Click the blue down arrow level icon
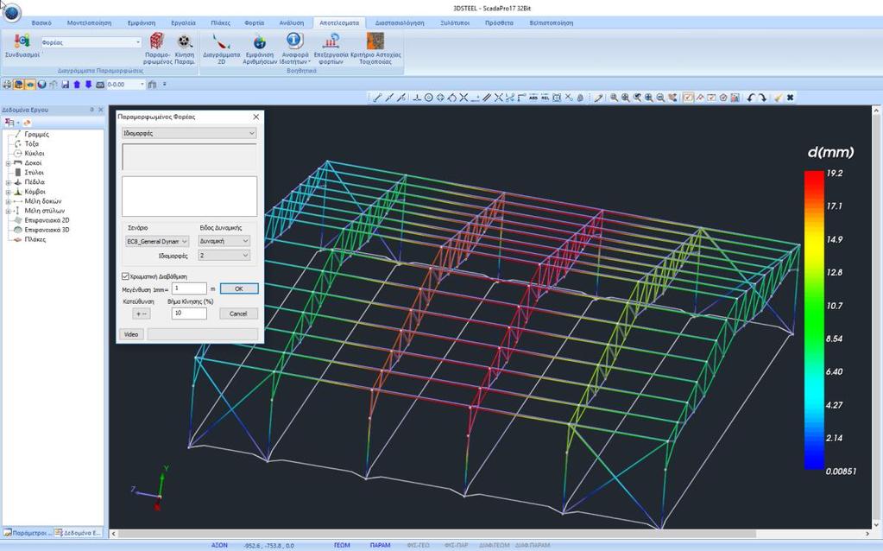The width and height of the screenshot is (883, 551). pyautogui.click(x=88, y=85)
